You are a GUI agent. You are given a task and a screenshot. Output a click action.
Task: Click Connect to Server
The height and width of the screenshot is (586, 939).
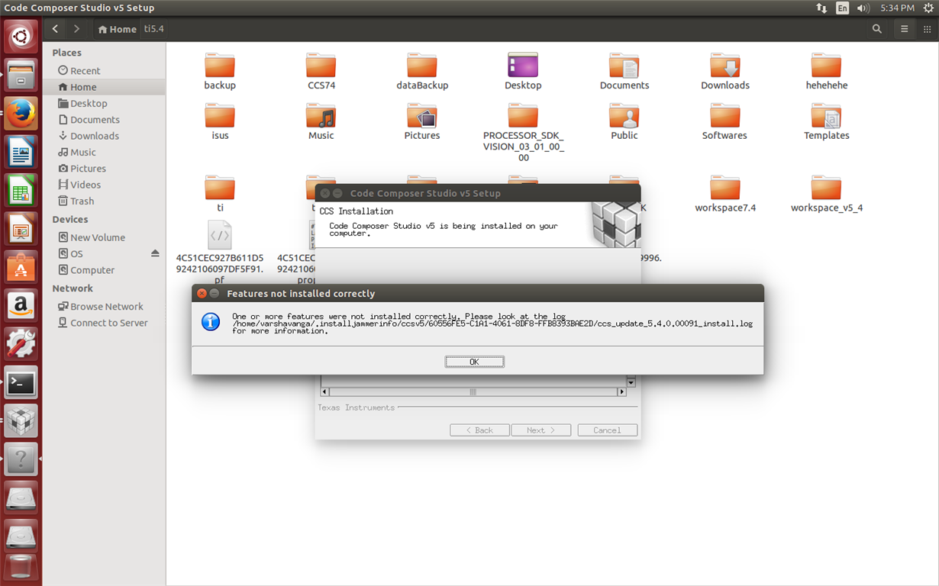pos(105,323)
